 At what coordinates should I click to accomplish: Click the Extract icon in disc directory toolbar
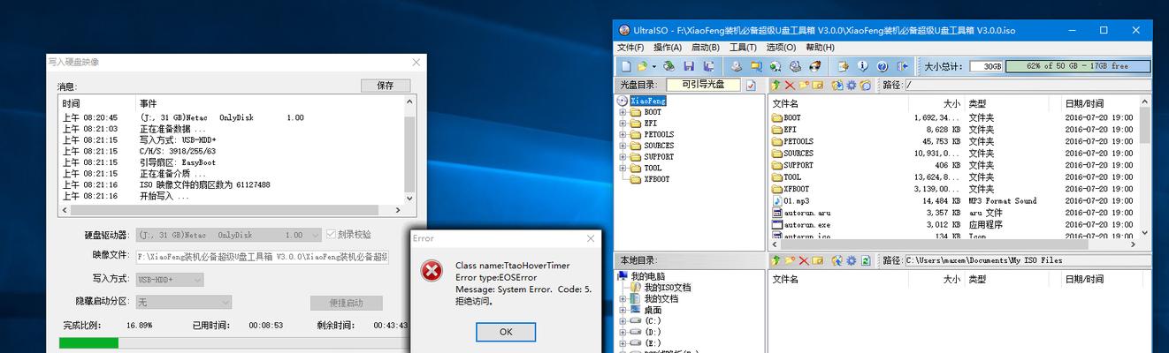click(x=837, y=85)
